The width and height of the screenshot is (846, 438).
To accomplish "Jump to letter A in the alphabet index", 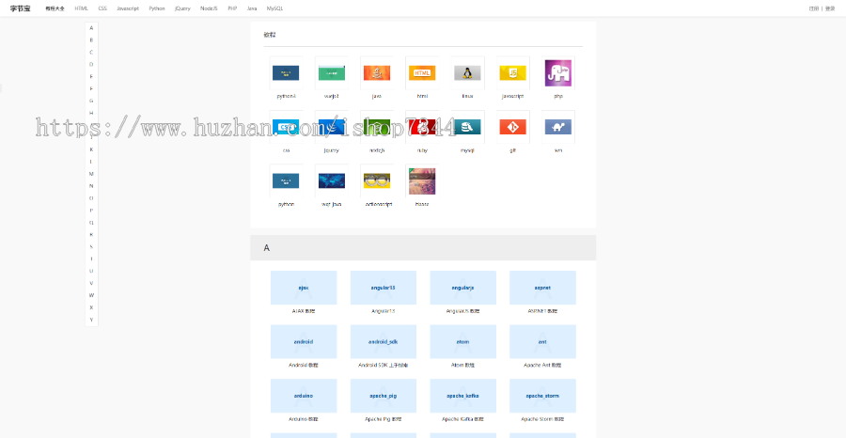I will point(91,27).
